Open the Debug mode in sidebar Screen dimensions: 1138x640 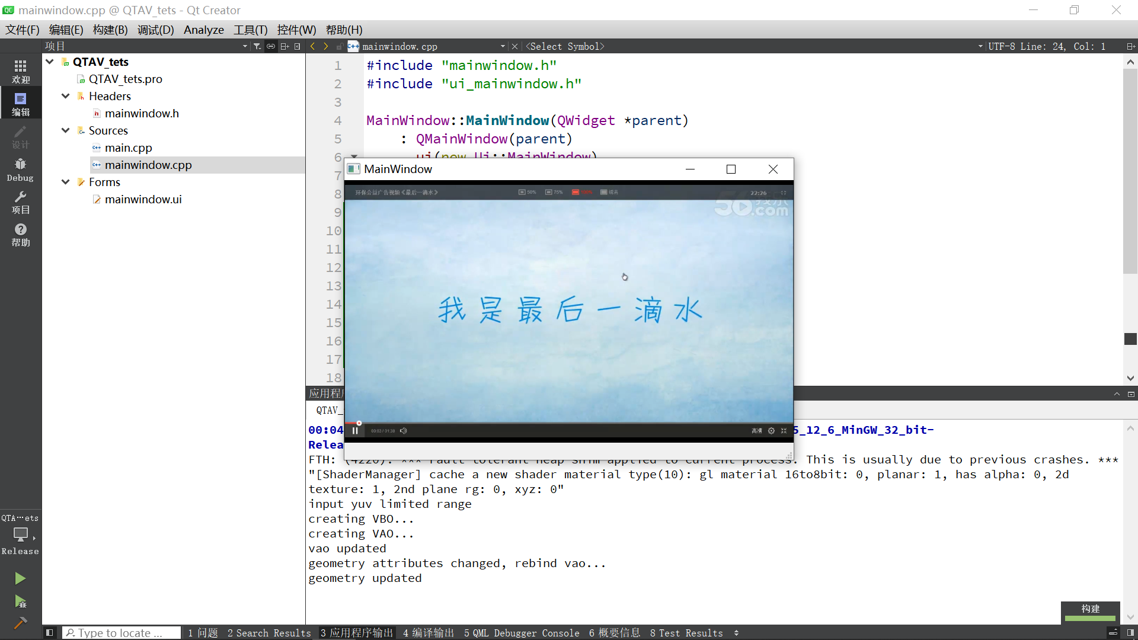[x=20, y=169]
